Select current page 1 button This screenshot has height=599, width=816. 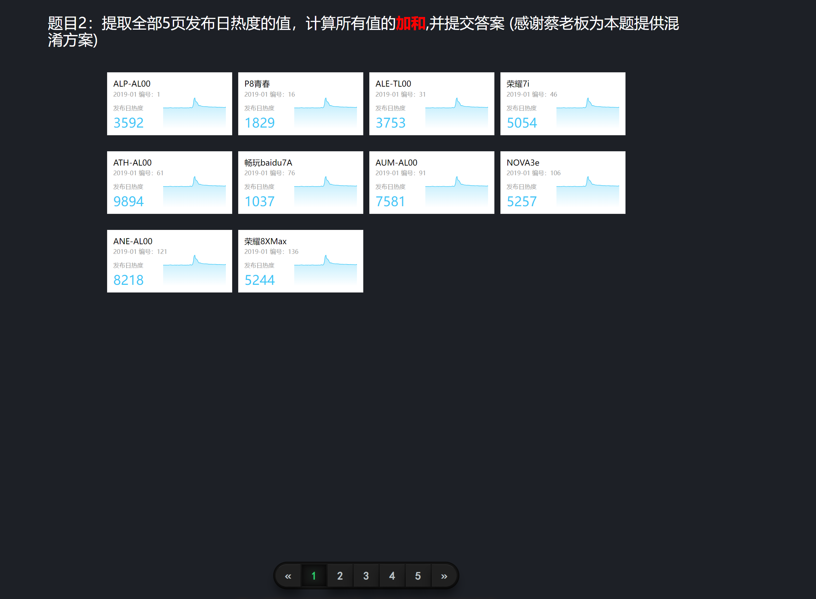[x=314, y=576]
